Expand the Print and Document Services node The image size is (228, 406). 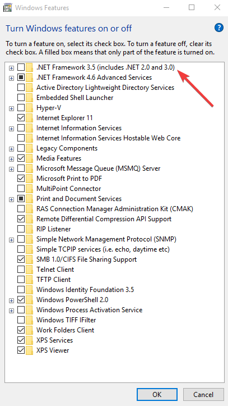point(11,199)
